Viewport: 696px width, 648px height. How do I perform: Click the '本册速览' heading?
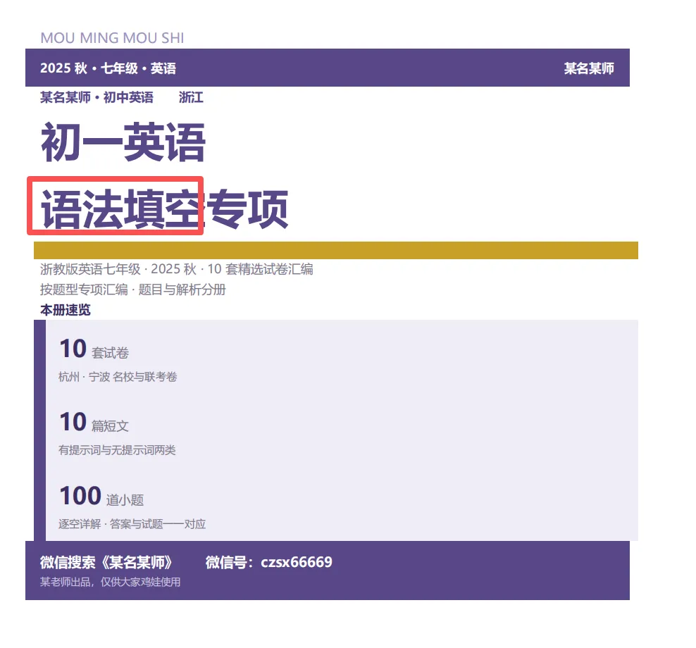[x=66, y=310]
